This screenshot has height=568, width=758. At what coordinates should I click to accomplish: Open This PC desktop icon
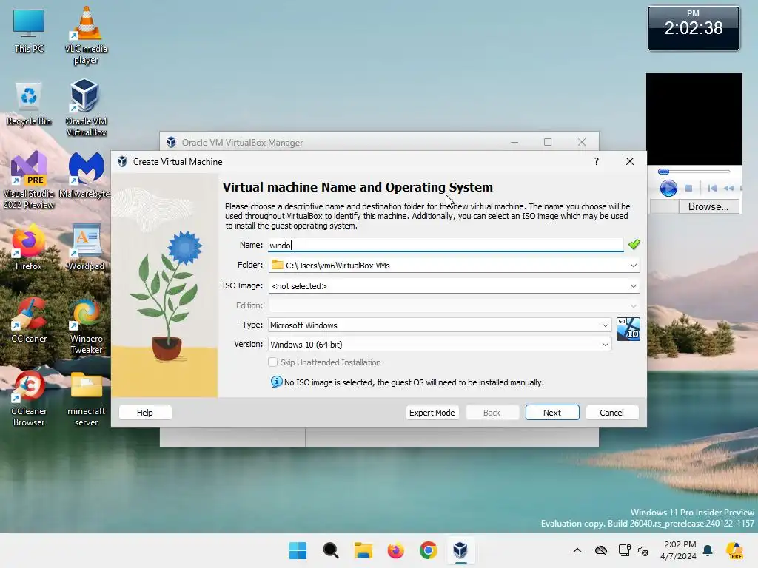pos(29,30)
